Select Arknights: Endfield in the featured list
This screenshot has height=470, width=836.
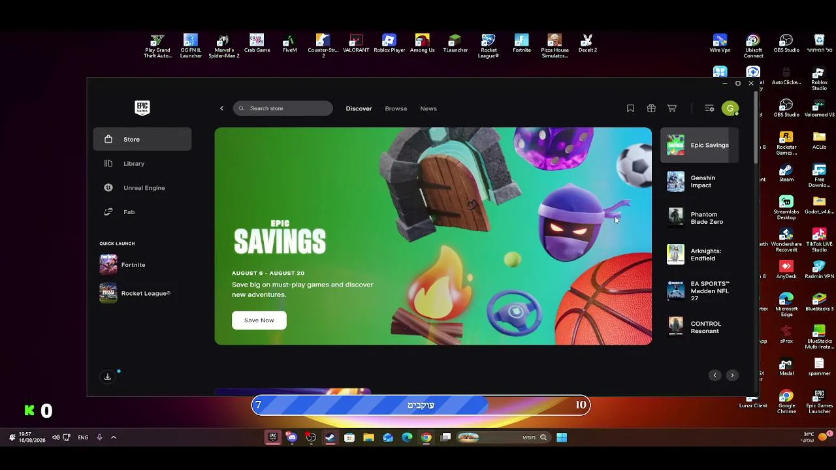[699, 255]
